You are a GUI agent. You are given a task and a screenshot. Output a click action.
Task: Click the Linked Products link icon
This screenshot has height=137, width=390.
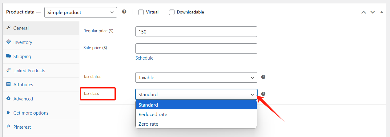(x=8, y=70)
